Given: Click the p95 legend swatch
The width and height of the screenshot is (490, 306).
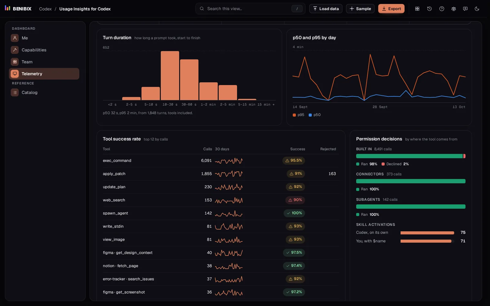Looking at the screenshot, I should [x=294, y=115].
